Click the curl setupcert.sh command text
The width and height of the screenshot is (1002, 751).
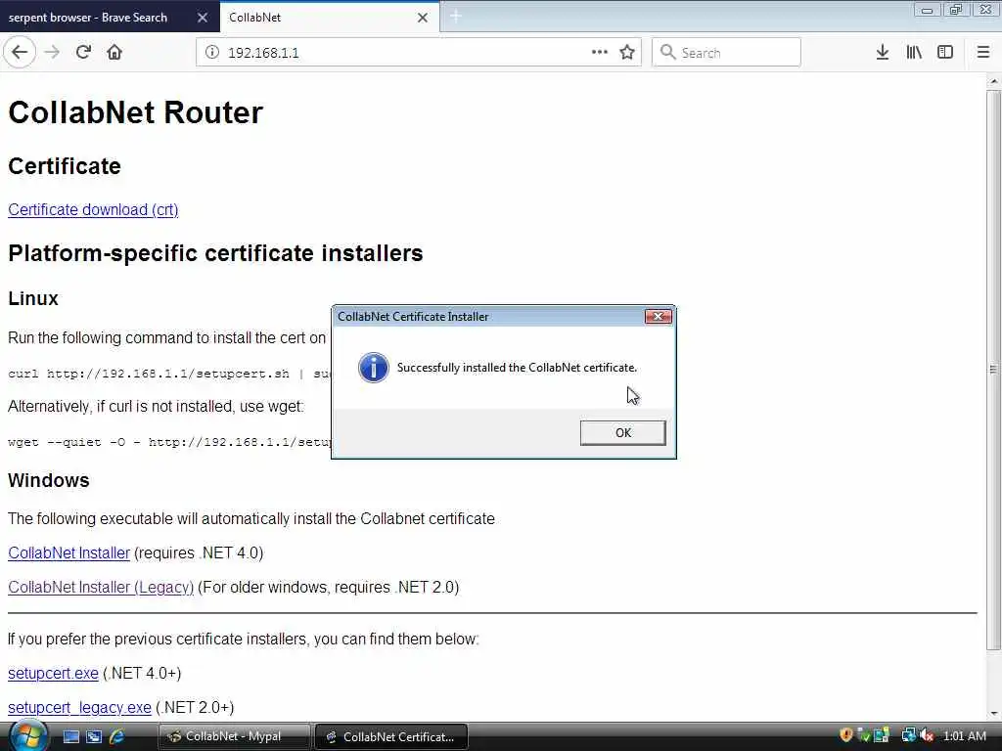pos(169,374)
